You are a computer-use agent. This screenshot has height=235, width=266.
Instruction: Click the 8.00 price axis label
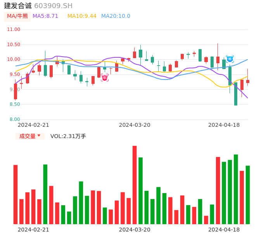click(15, 119)
